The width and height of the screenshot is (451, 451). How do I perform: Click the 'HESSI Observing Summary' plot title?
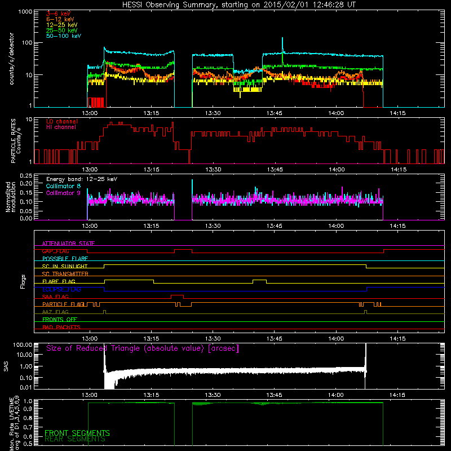pos(239,5)
